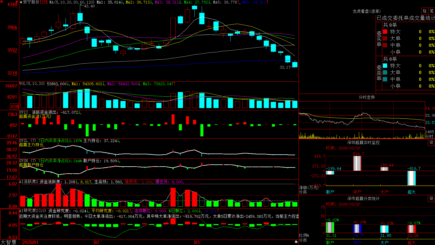Viewport: 435px width, 245px height.
Task: Click the SVZL (7) indicator label
Action: [27, 141]
